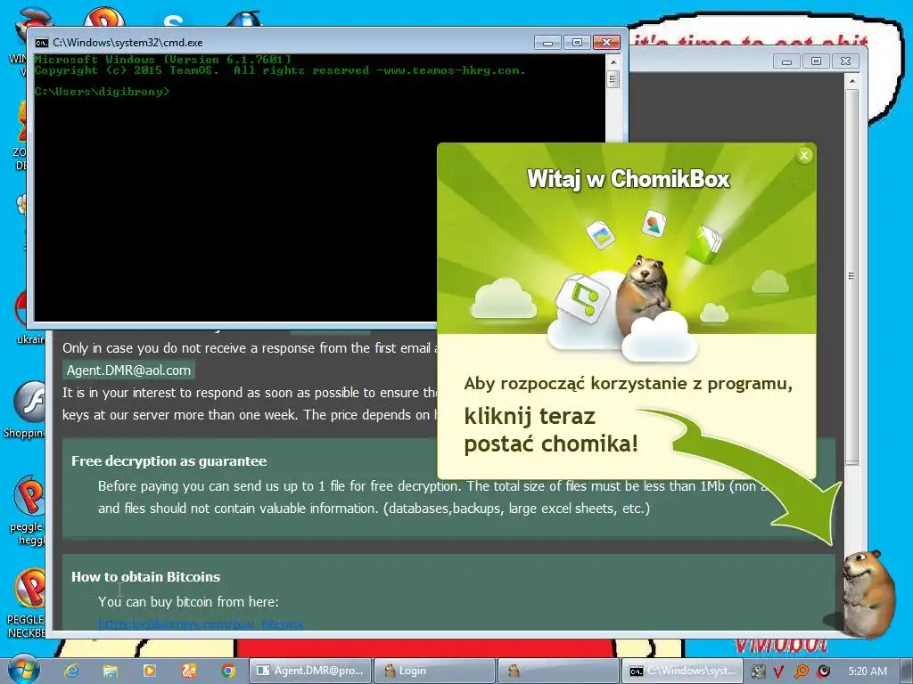Open the localbitcoins buy bitcoins link

click(201, 624)
